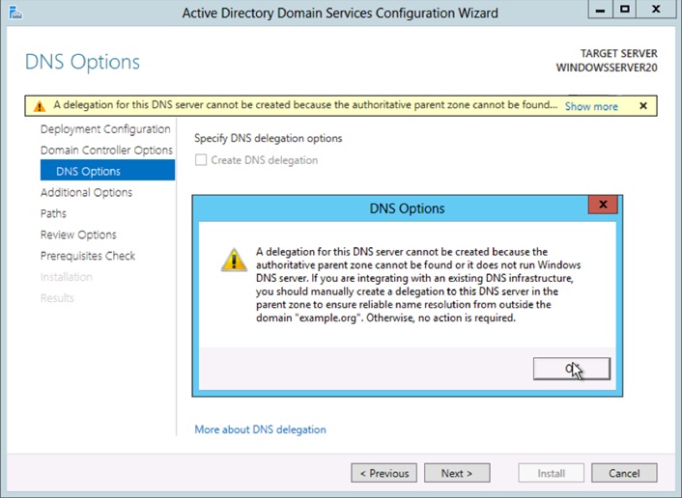
Task: Click the delegation warning text in notification bar
Action: (x=305, y=105)
